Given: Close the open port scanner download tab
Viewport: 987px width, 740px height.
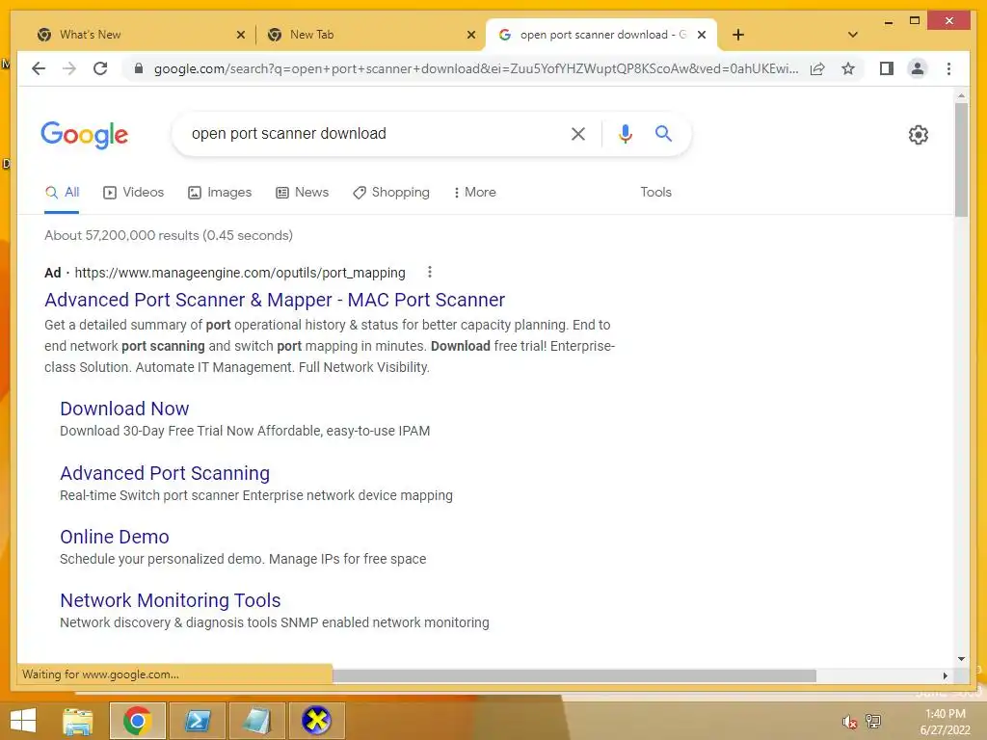Looking at the screenshot, I should click(x=702, y=35).
